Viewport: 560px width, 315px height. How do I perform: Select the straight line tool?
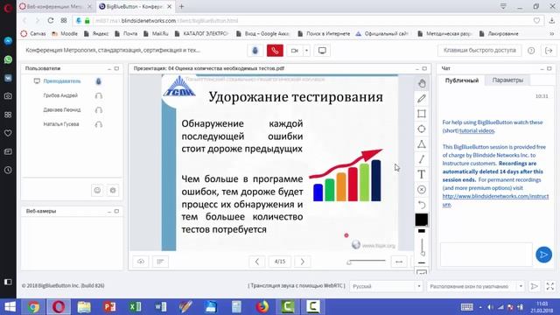pos(422,159)
